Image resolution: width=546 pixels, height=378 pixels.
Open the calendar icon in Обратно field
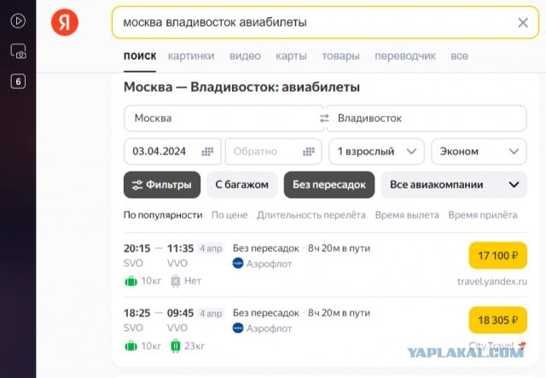(309, 152)
